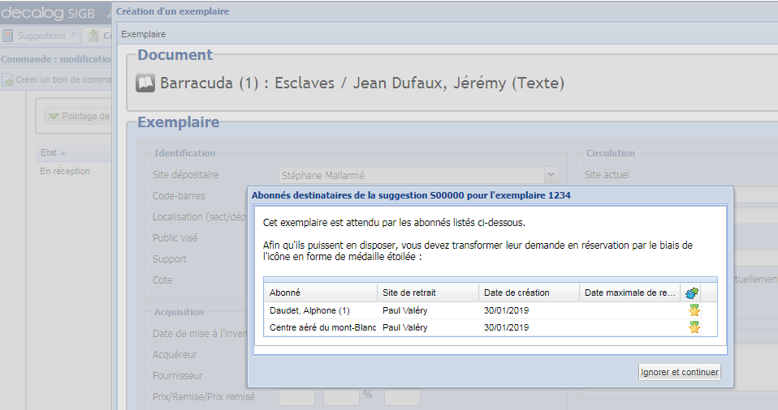Click Date maximale de re... column header
This screenshot has height=410, width=778.
point(630,293)
